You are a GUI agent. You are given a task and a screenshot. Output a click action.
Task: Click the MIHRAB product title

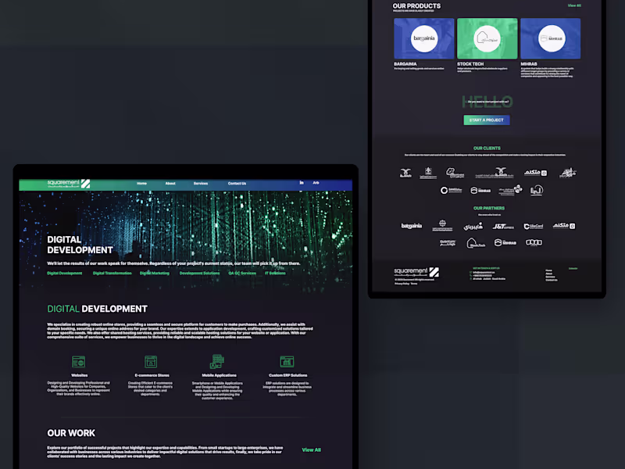click(529, 64)
